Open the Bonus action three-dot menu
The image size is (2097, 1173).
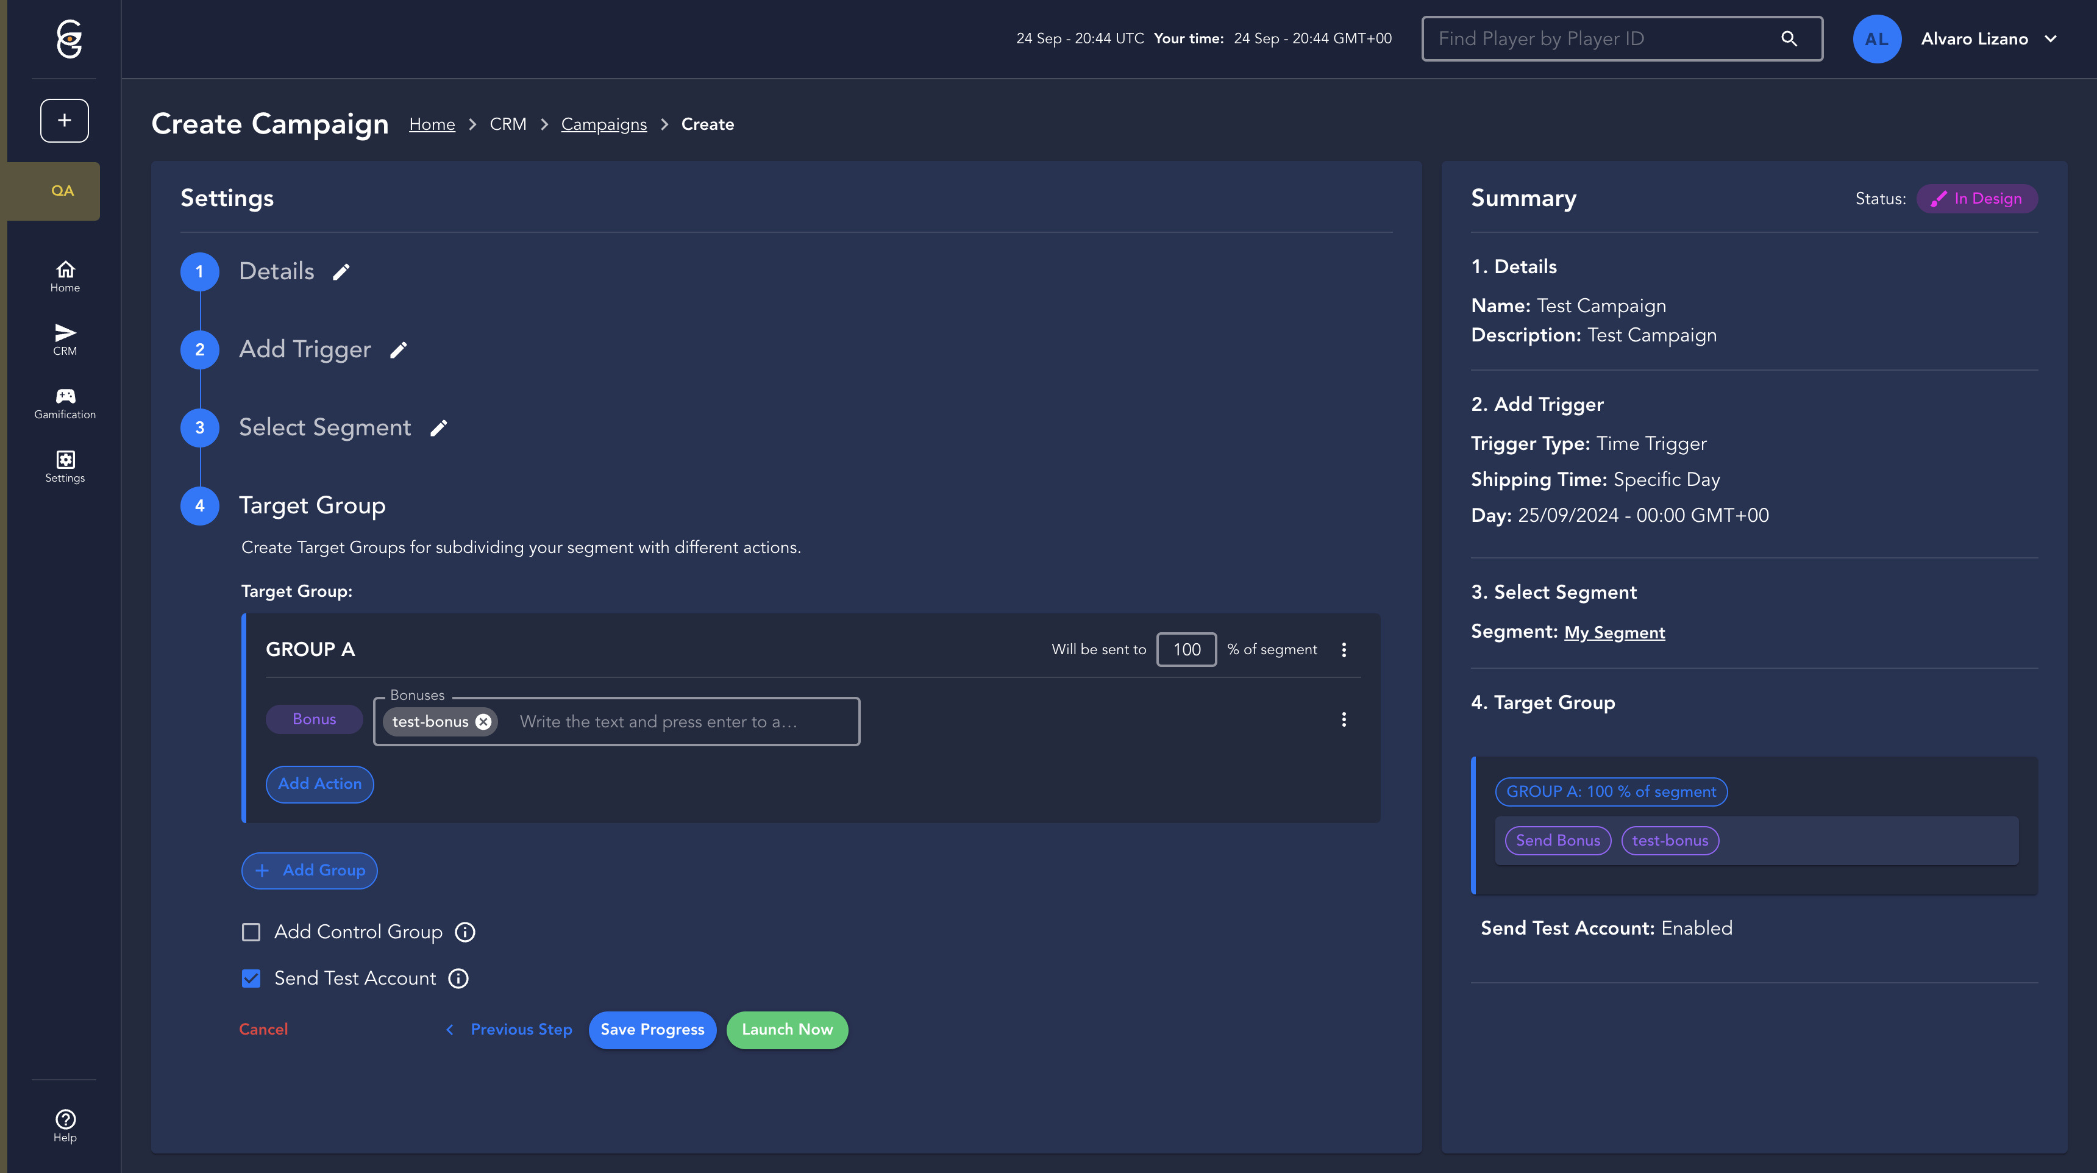click(1344, 719)
